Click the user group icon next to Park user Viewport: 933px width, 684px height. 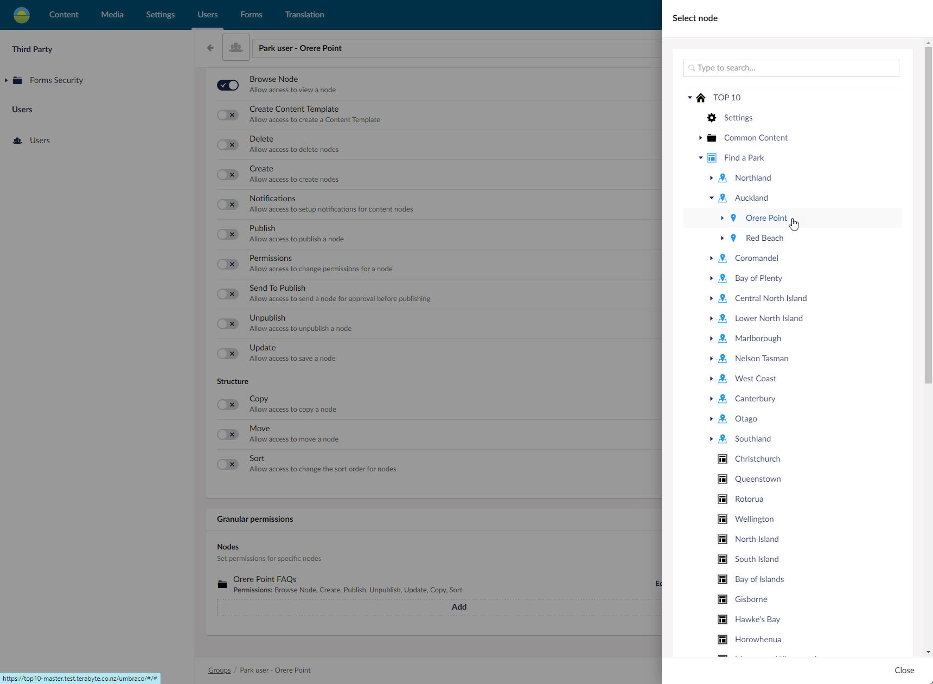coord(235,47)
